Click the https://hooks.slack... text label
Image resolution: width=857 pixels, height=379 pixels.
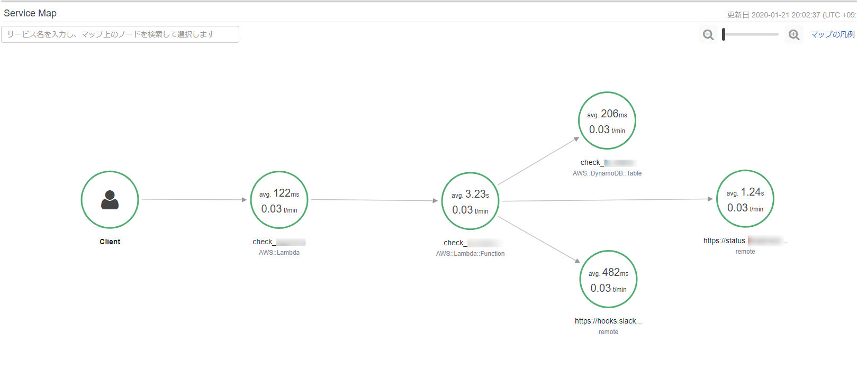(608, 321)
